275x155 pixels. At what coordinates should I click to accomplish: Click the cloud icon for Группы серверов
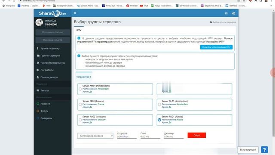pos(38,56)
